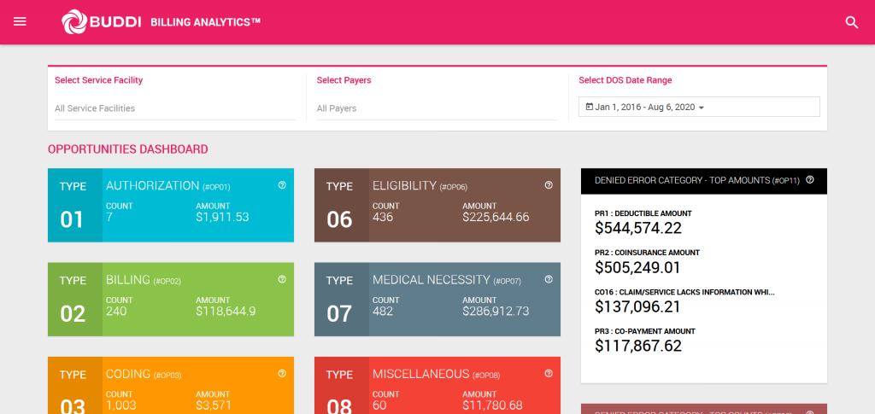Open help icon on Eligibility card
Screen dimensions: 875x414
click(549, 185)
